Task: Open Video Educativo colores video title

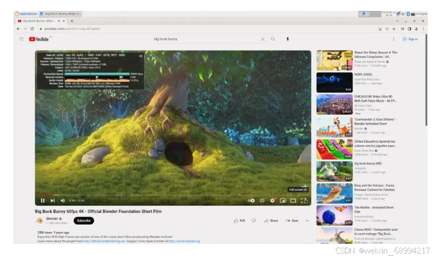Action: [x=375, y=144]
